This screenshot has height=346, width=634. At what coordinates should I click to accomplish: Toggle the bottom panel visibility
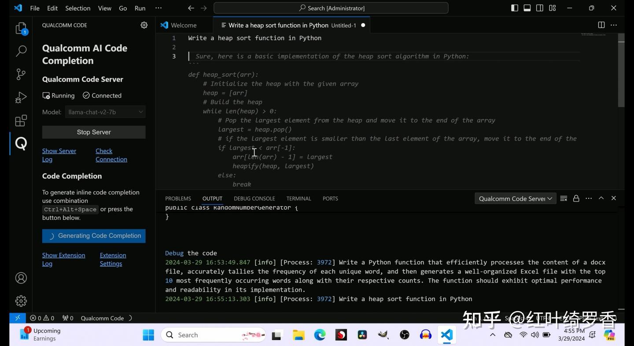(x=527, y=8)
